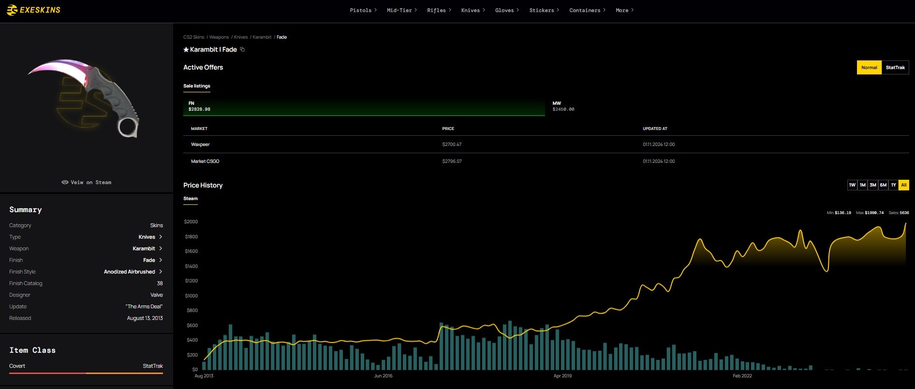Click the StatTrak item class label
The height and width of the screenshot is (389, 915).
[153, 366]
